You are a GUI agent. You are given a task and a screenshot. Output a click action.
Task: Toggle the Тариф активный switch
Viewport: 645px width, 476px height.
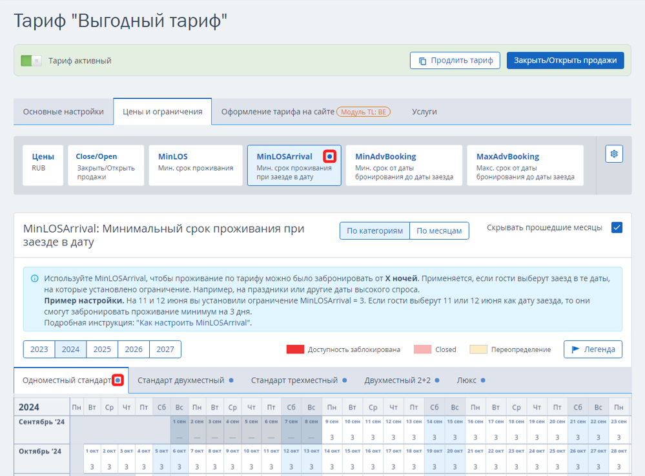(31, 61)
